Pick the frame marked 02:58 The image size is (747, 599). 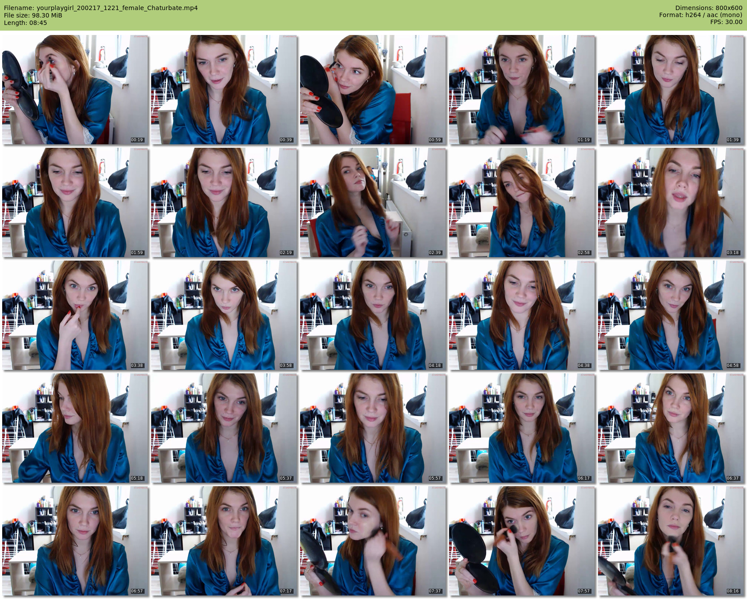click(x=522, y=202)
